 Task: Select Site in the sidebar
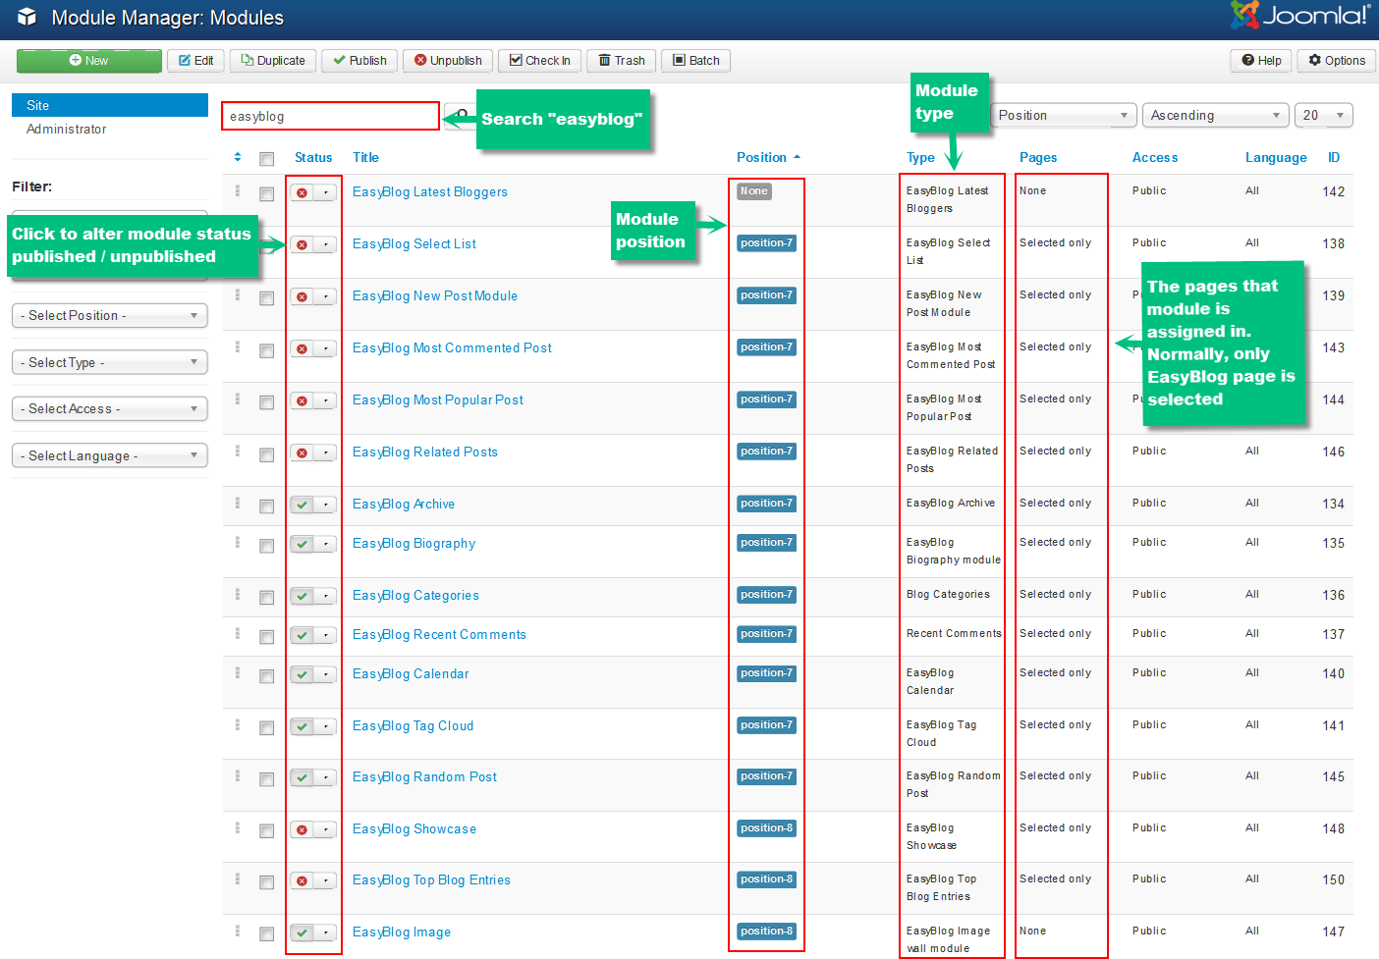[110, 105]
